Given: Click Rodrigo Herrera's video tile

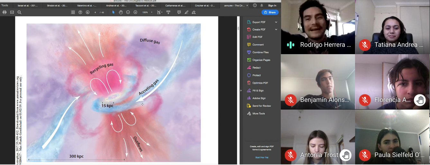Looking at the screenshot, I should coord(318,27).
